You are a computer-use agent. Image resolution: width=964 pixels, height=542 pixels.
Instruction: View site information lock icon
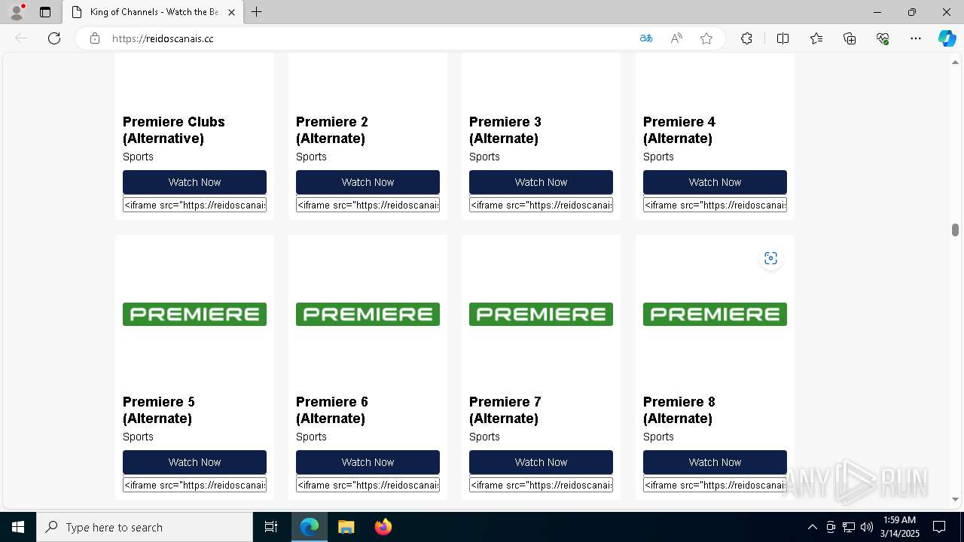pos(95,38)
